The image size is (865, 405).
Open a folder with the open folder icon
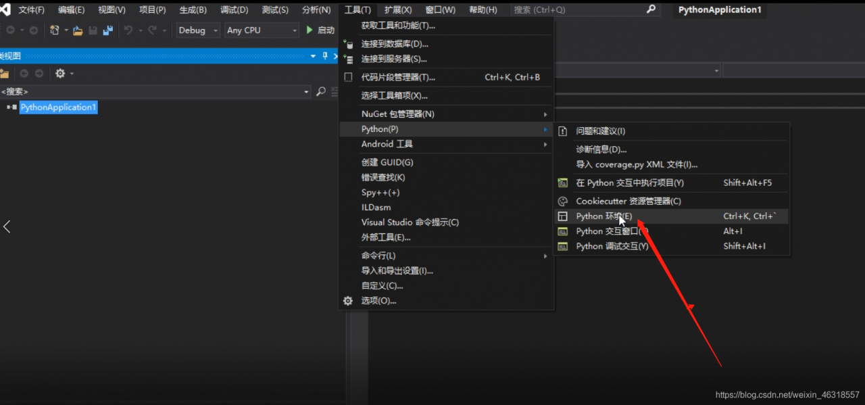[78, 30]
